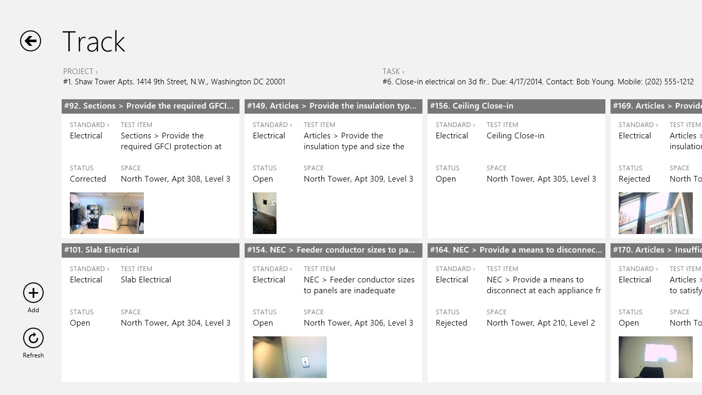Open the Shaw Tower Apts project details

174,82
